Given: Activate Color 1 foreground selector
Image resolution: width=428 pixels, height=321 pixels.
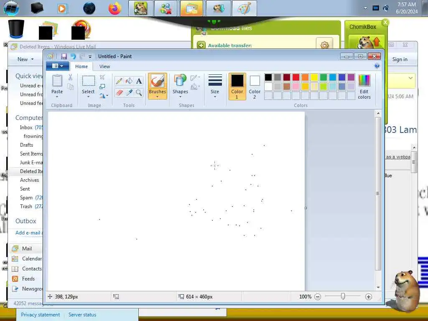Looking at the screenshot, I should pos(237,86).
